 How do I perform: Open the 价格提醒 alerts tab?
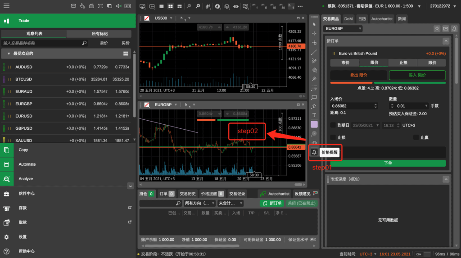click(x=212, y=194)
